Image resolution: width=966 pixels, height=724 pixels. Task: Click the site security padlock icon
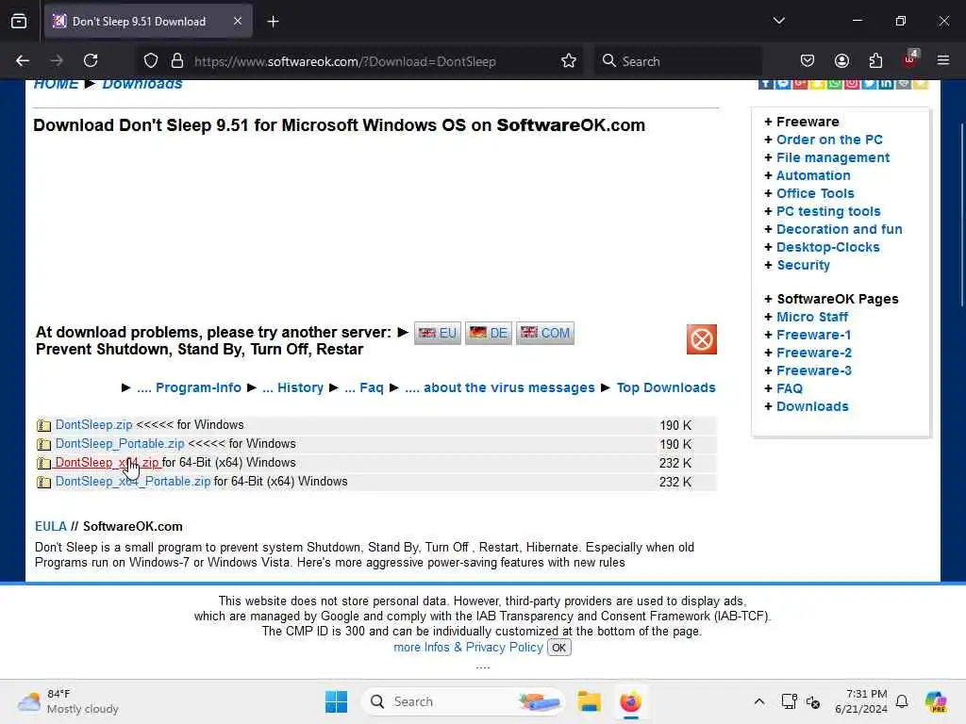point(177,61)
